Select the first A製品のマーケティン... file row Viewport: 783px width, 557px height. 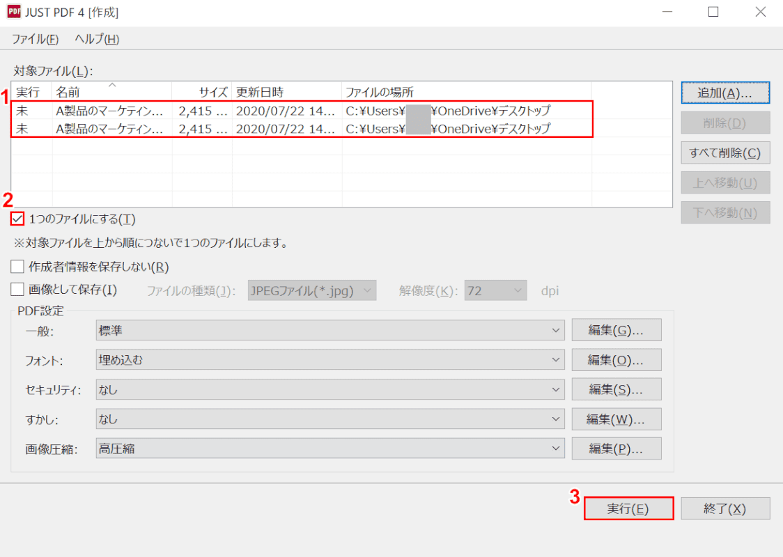click(x=302, y=110)
